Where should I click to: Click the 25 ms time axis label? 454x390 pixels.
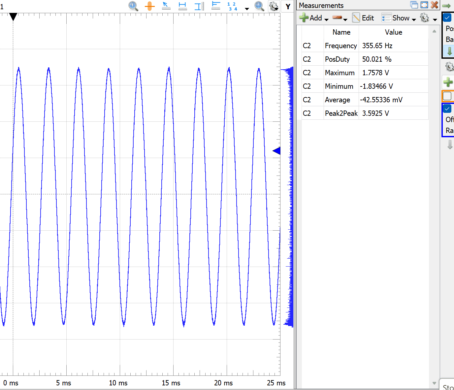click(x=276, y=383)
